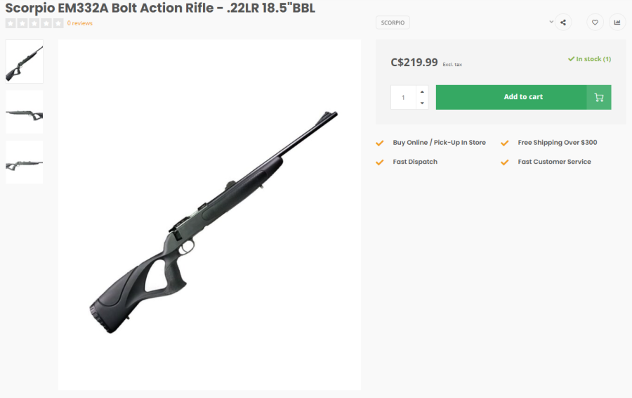
Task: Increase quantity with the up arrow
Action: (421, 91)
